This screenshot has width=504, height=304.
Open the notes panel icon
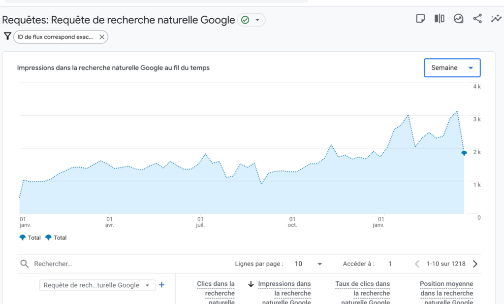click(420, 18)
